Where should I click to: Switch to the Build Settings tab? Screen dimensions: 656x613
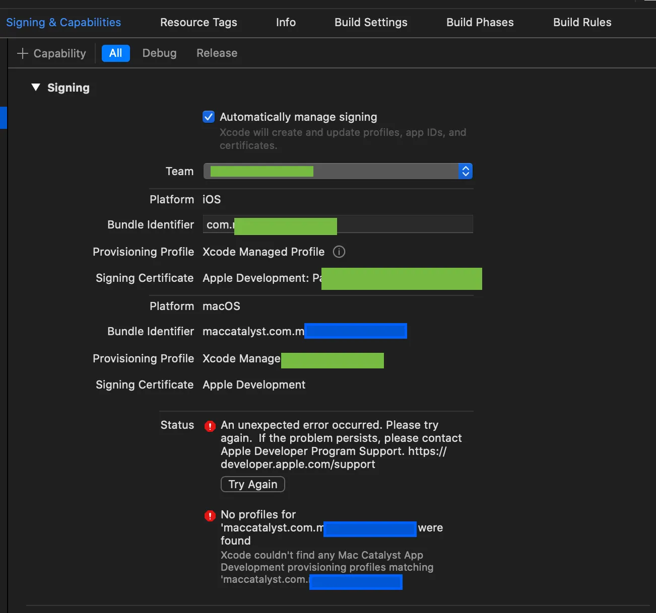point(371,23)
